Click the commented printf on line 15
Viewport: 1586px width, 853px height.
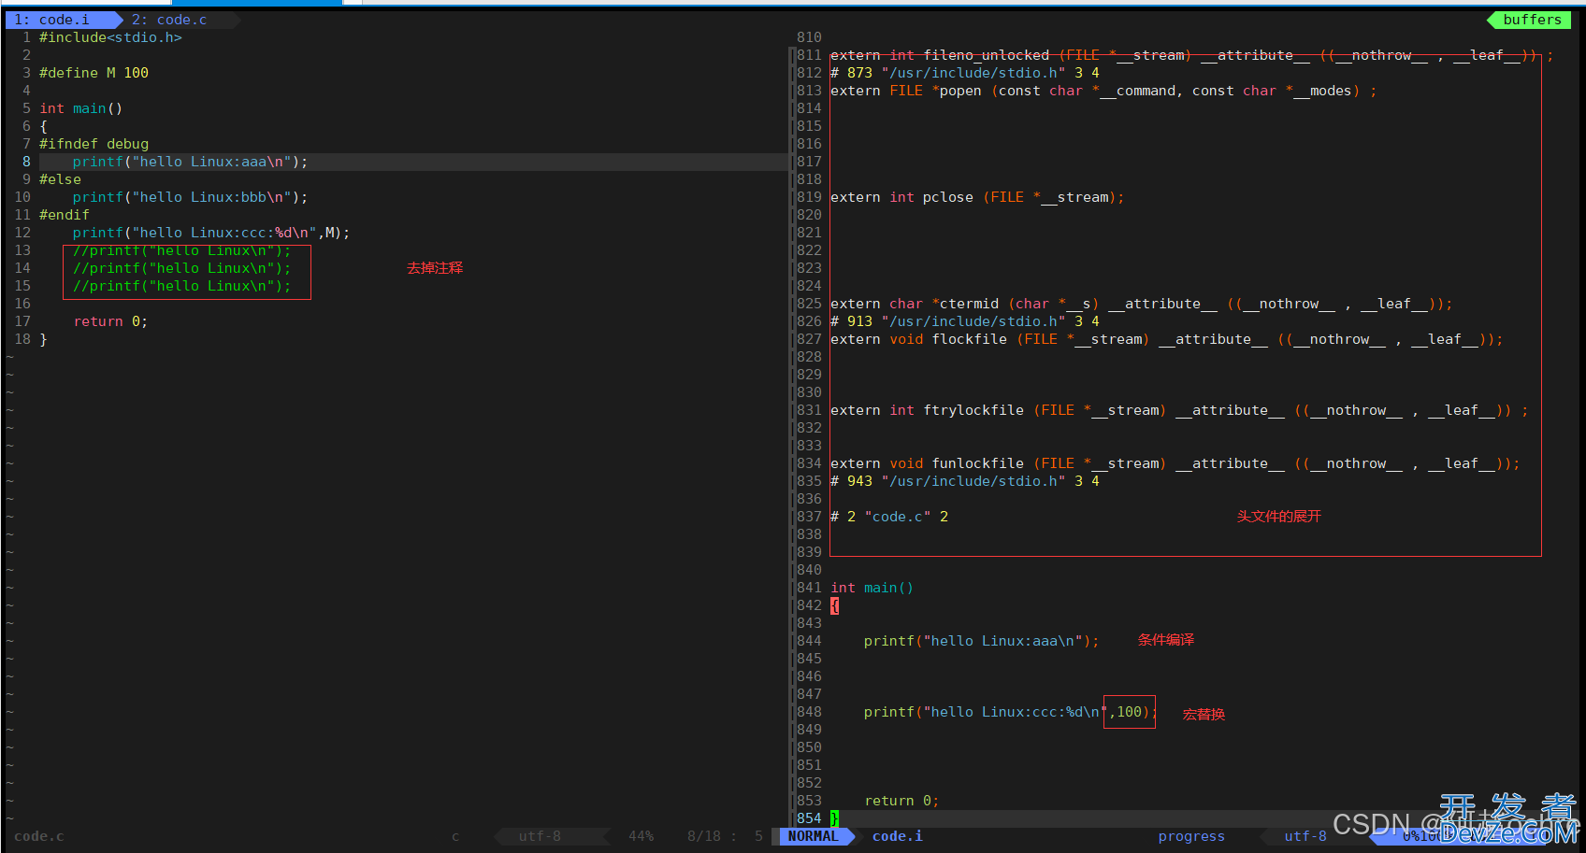click(x=181, y=286)
